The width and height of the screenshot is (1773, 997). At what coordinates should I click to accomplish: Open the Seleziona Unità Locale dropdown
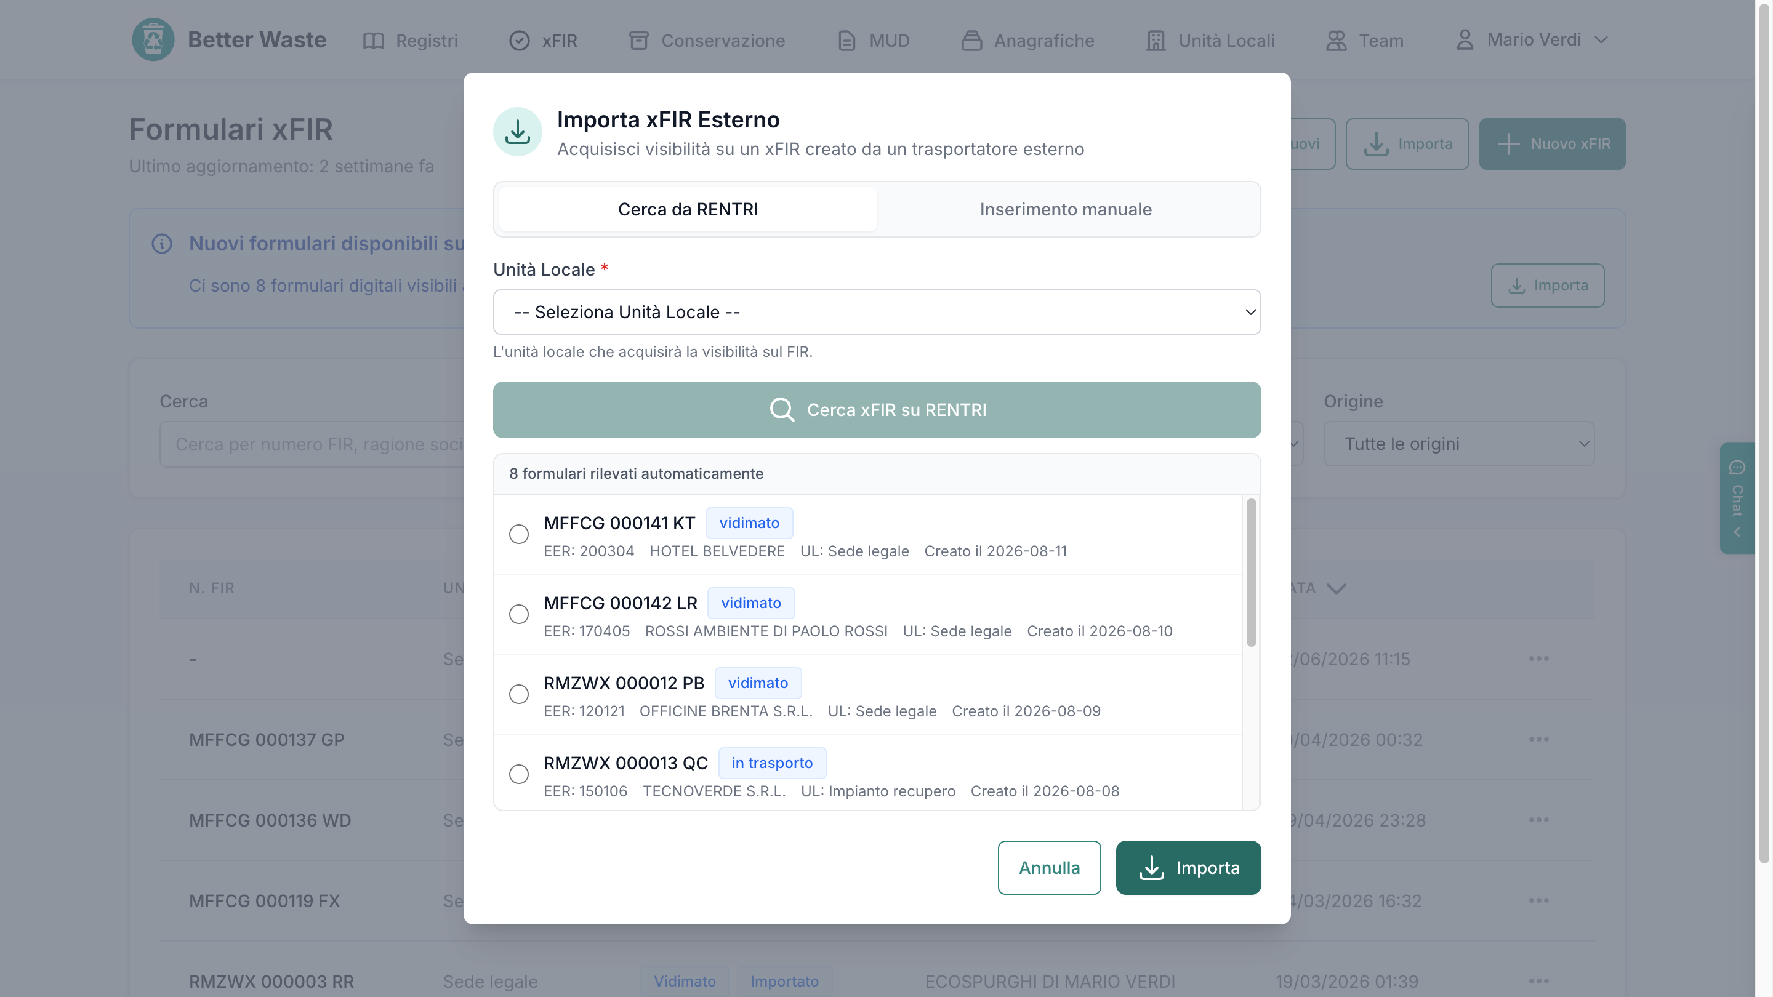point(877,311)
